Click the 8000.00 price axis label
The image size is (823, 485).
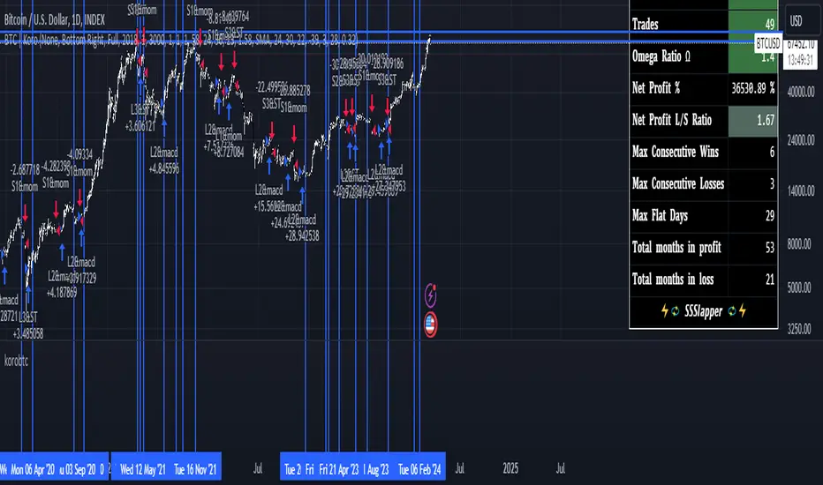coord(801,244)
